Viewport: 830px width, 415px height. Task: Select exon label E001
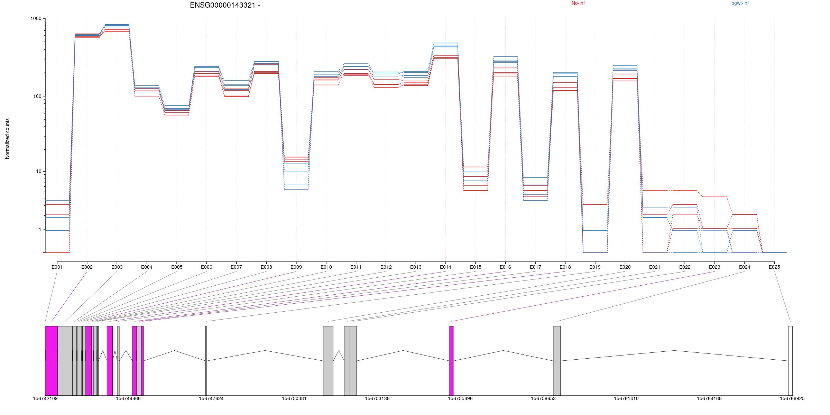point(57,267)
